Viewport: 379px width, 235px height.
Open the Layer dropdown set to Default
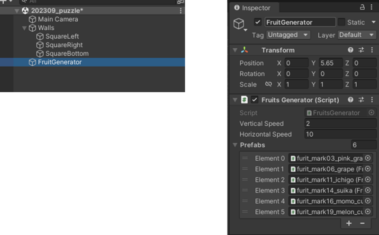tap(357, 35)
